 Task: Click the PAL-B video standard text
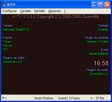point(7,46)
